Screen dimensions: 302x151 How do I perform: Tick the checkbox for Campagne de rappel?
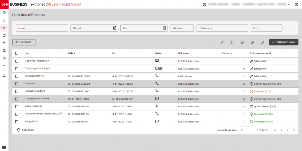click(x=17, y=69)
